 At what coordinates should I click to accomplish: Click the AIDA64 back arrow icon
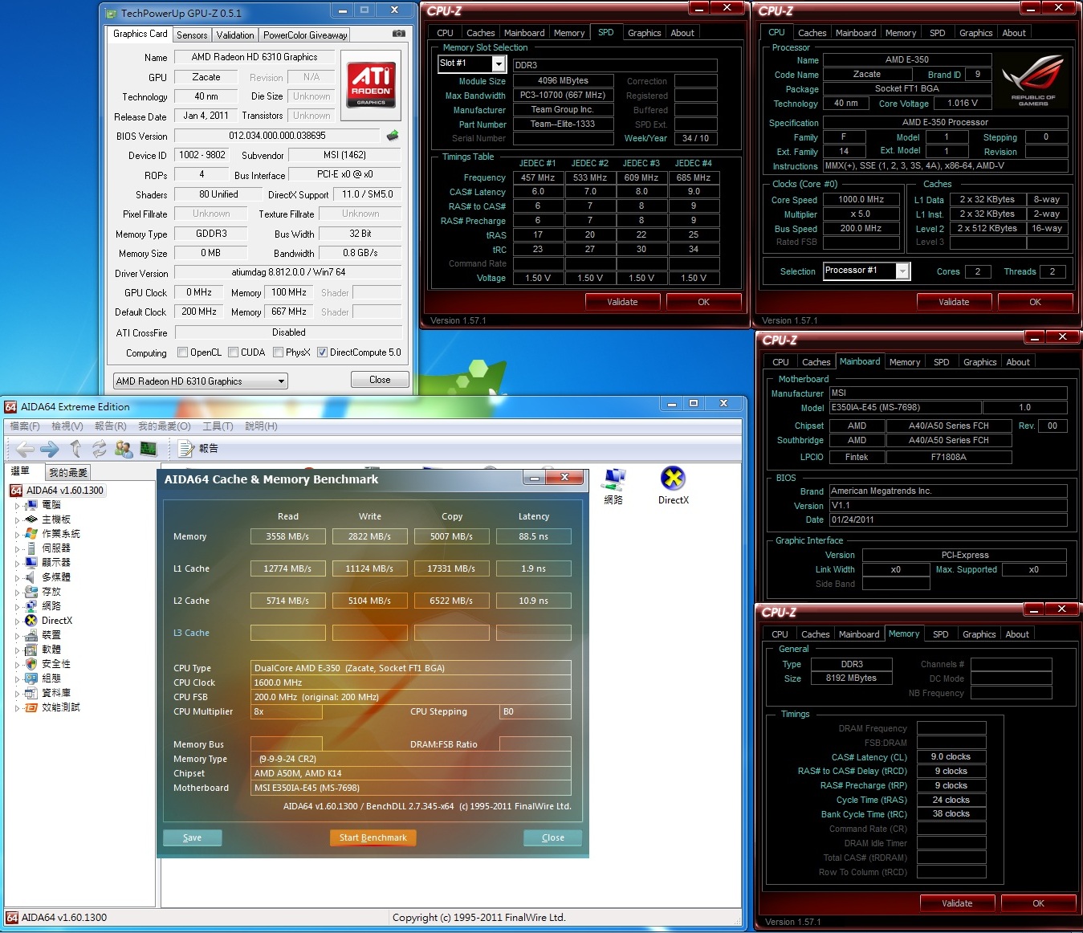coord(25,449)
